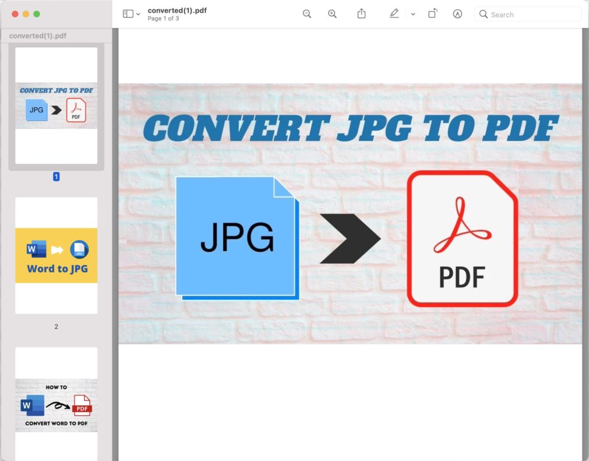This screenshot has width=589, height=461.
Task: Expand the sidebar view options chevron
Action: coord(138,14)
